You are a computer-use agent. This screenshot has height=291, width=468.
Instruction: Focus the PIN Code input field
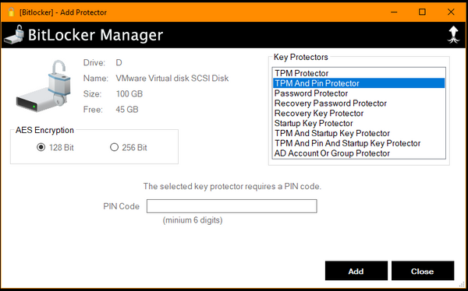tap(232, 206)
